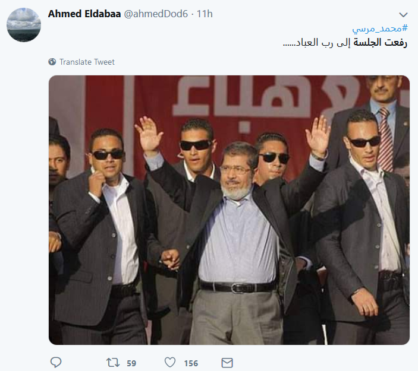
Task: Click the Arabic tweet text body
Action: coord(345,43)
